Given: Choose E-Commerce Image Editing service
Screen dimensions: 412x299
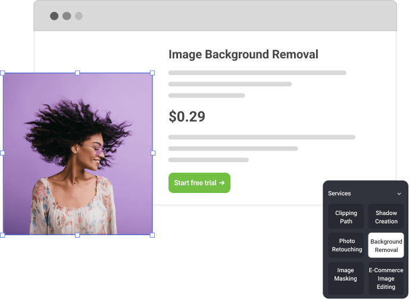Looking at the screenshot, I should coord(386,278).
